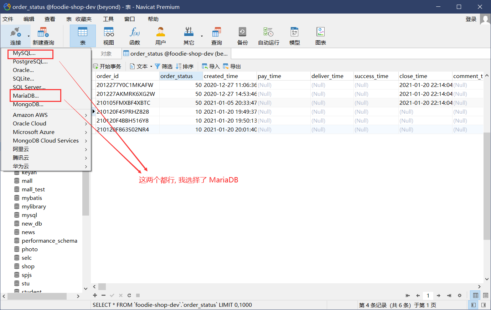
Task: Jump to the last page of records
Action: [x=449, y=295]
